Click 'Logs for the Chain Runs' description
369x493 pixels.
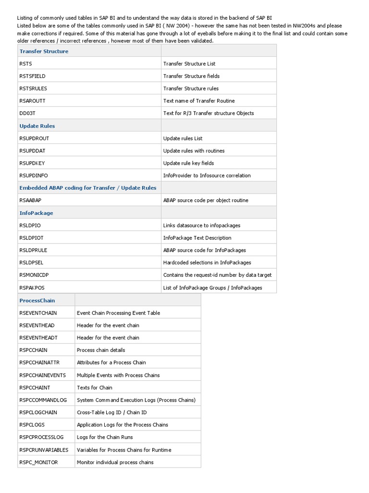click(105, 437)
